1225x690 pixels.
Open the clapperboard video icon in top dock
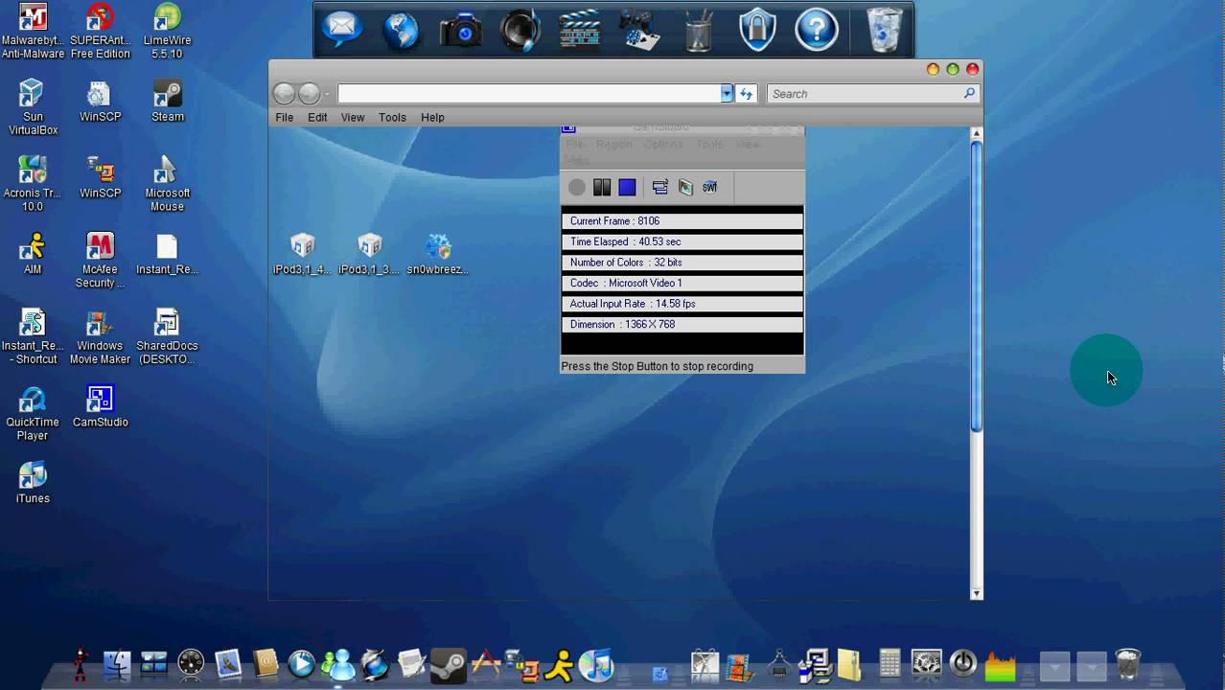click(x=579, y=29)
